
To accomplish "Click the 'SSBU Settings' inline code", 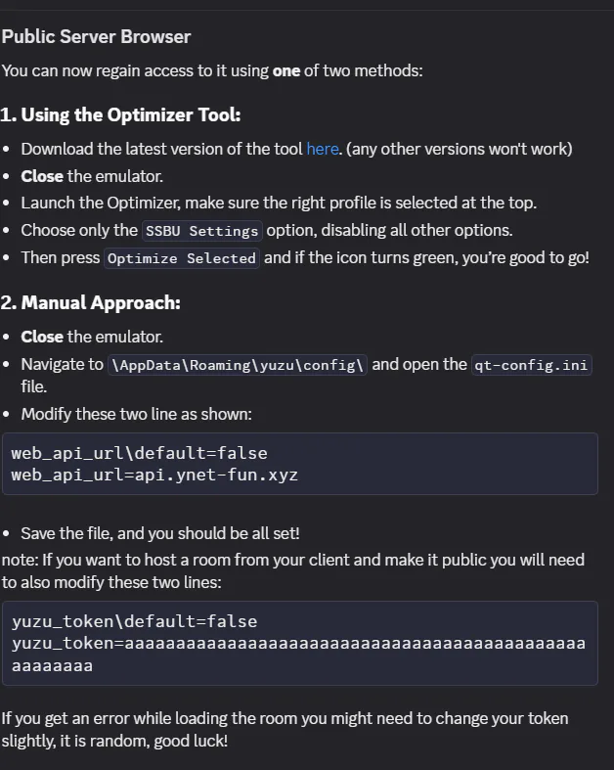I will coord(202,230).
